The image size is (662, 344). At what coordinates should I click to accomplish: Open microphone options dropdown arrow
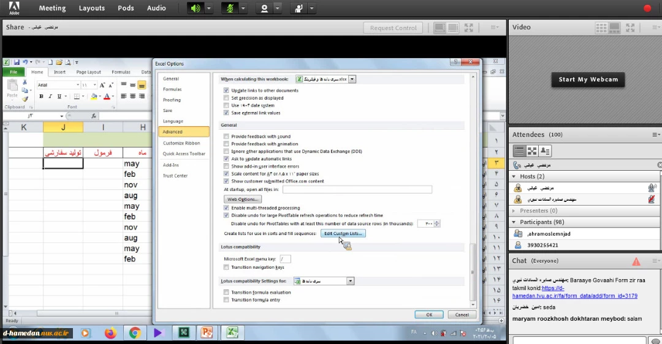tap(243, 8)
